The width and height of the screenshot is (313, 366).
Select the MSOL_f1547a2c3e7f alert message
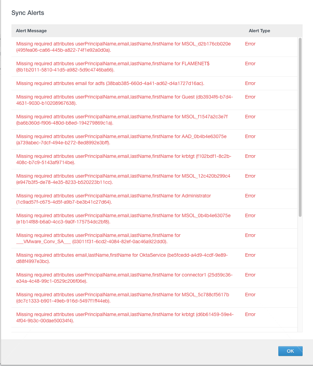(122, 120)
